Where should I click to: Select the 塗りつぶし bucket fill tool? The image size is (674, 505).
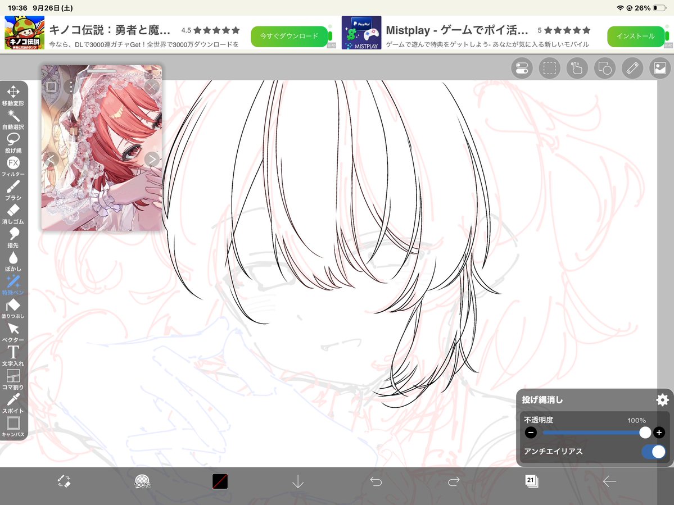pyautogui.click(x=13, y=309)
